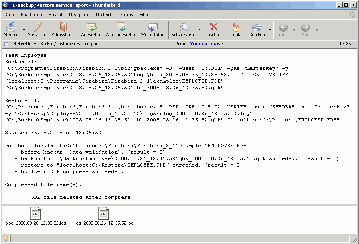
Task: Click the activity throbber icon
Action: point(352,15)
